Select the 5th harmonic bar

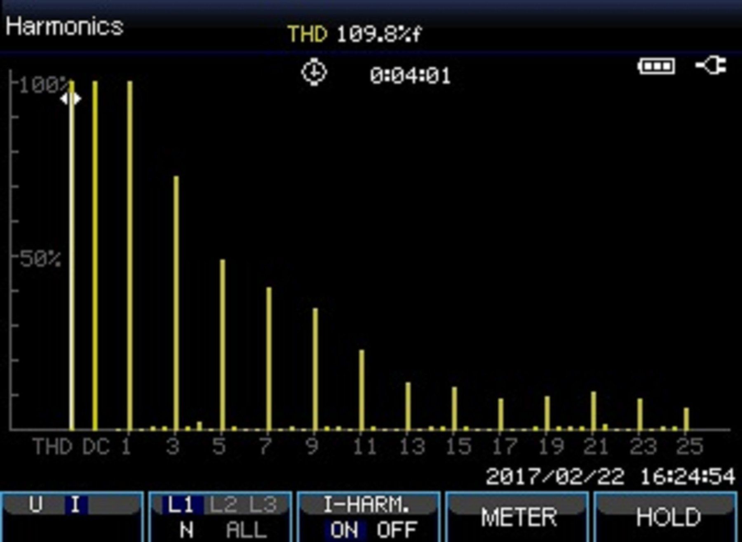(x=223, y=345)
